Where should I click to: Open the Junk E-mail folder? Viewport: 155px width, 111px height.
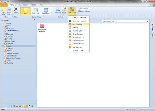pos(10,41)
